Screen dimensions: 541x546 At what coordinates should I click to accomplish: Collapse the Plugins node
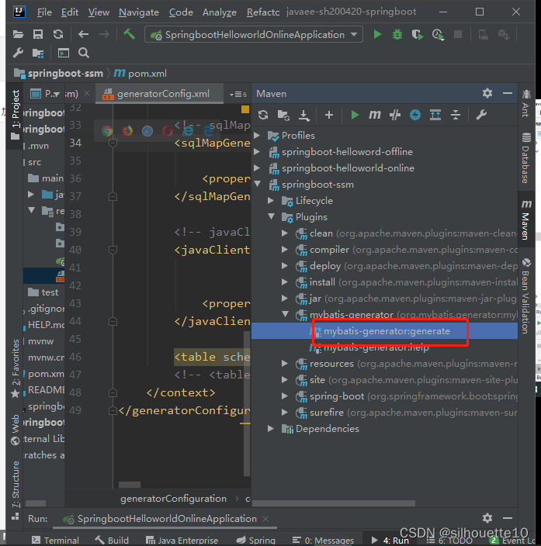tap(272, 216)
